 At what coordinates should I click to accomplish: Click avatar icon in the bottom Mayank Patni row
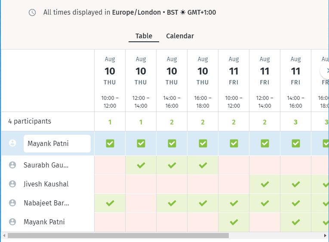point(12,222)
